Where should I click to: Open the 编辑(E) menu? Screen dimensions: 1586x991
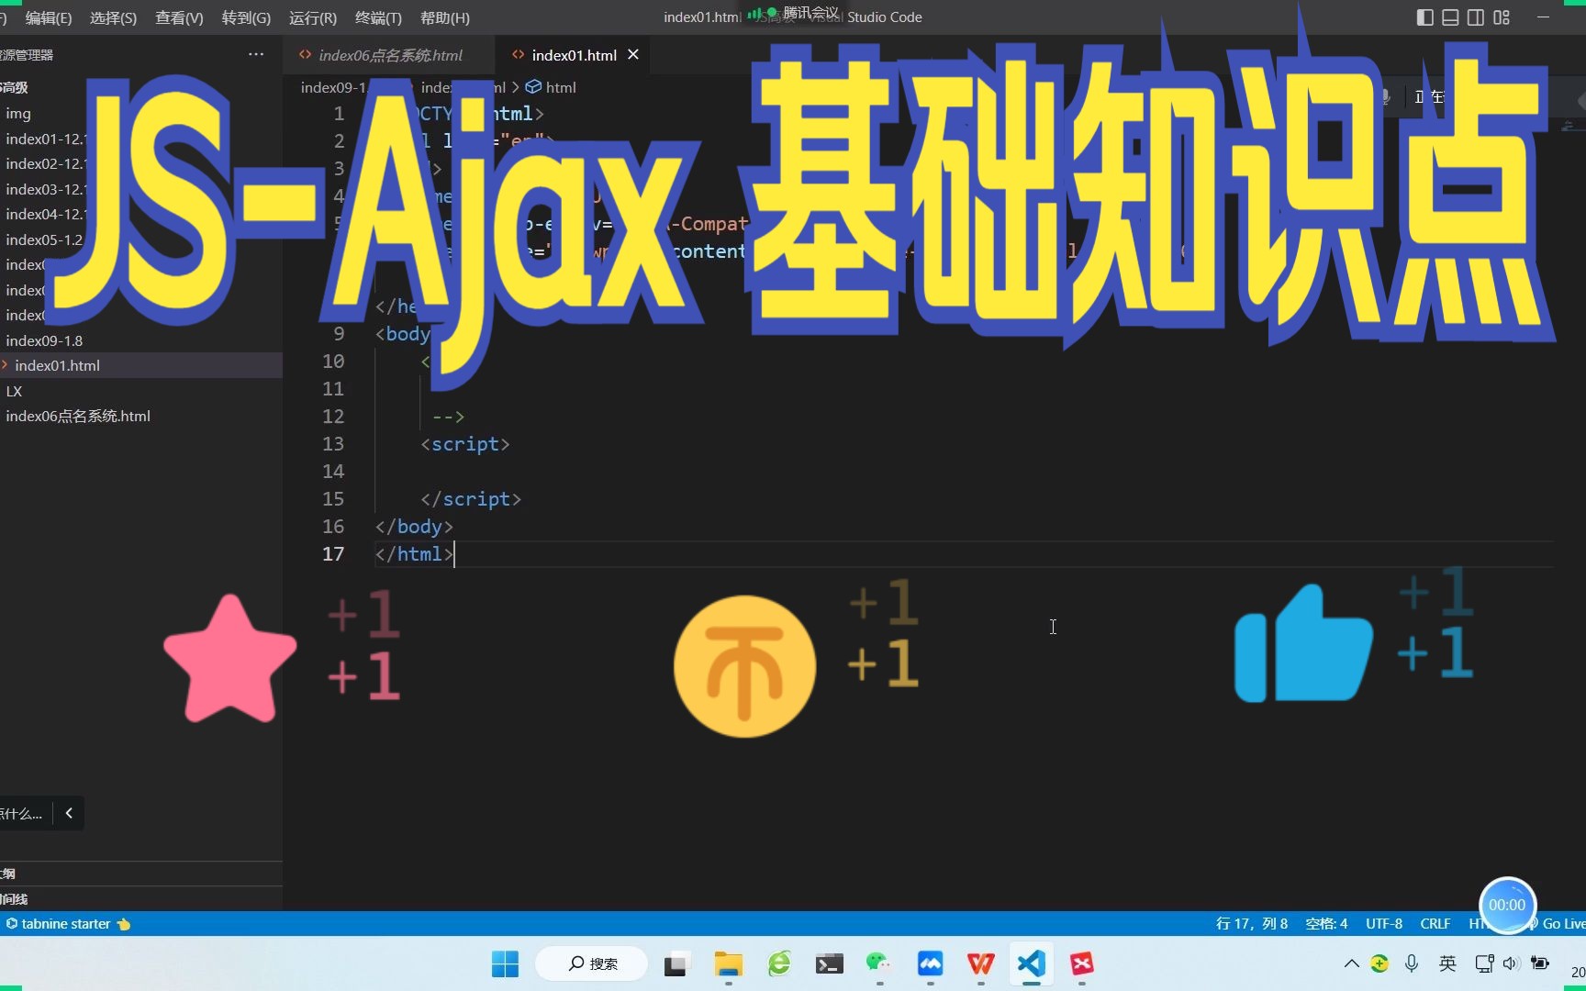tap(47, 17)
